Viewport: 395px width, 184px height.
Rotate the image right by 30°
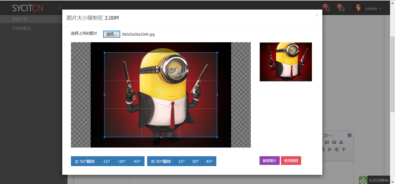[x=195, y=161]
